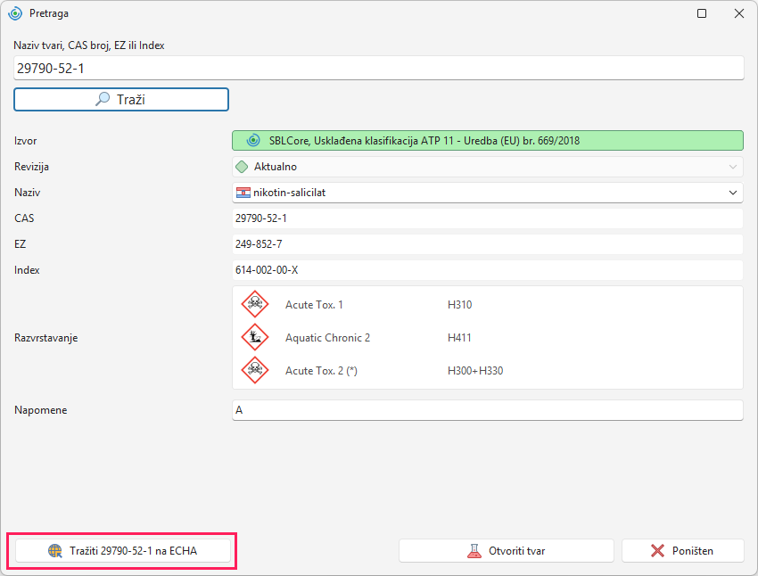Viewport: 758px width, 576px height.
Task: Click the Traži search button
Action: pos(121,100)
